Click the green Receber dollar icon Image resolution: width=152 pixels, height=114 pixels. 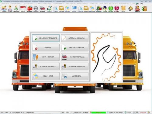tap(111, 9)
